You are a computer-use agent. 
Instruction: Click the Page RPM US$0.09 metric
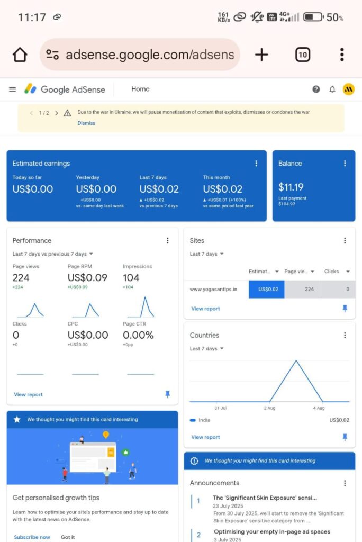(87, 276)
